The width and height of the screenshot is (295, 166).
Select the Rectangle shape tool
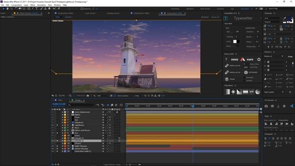click(29, 9)
